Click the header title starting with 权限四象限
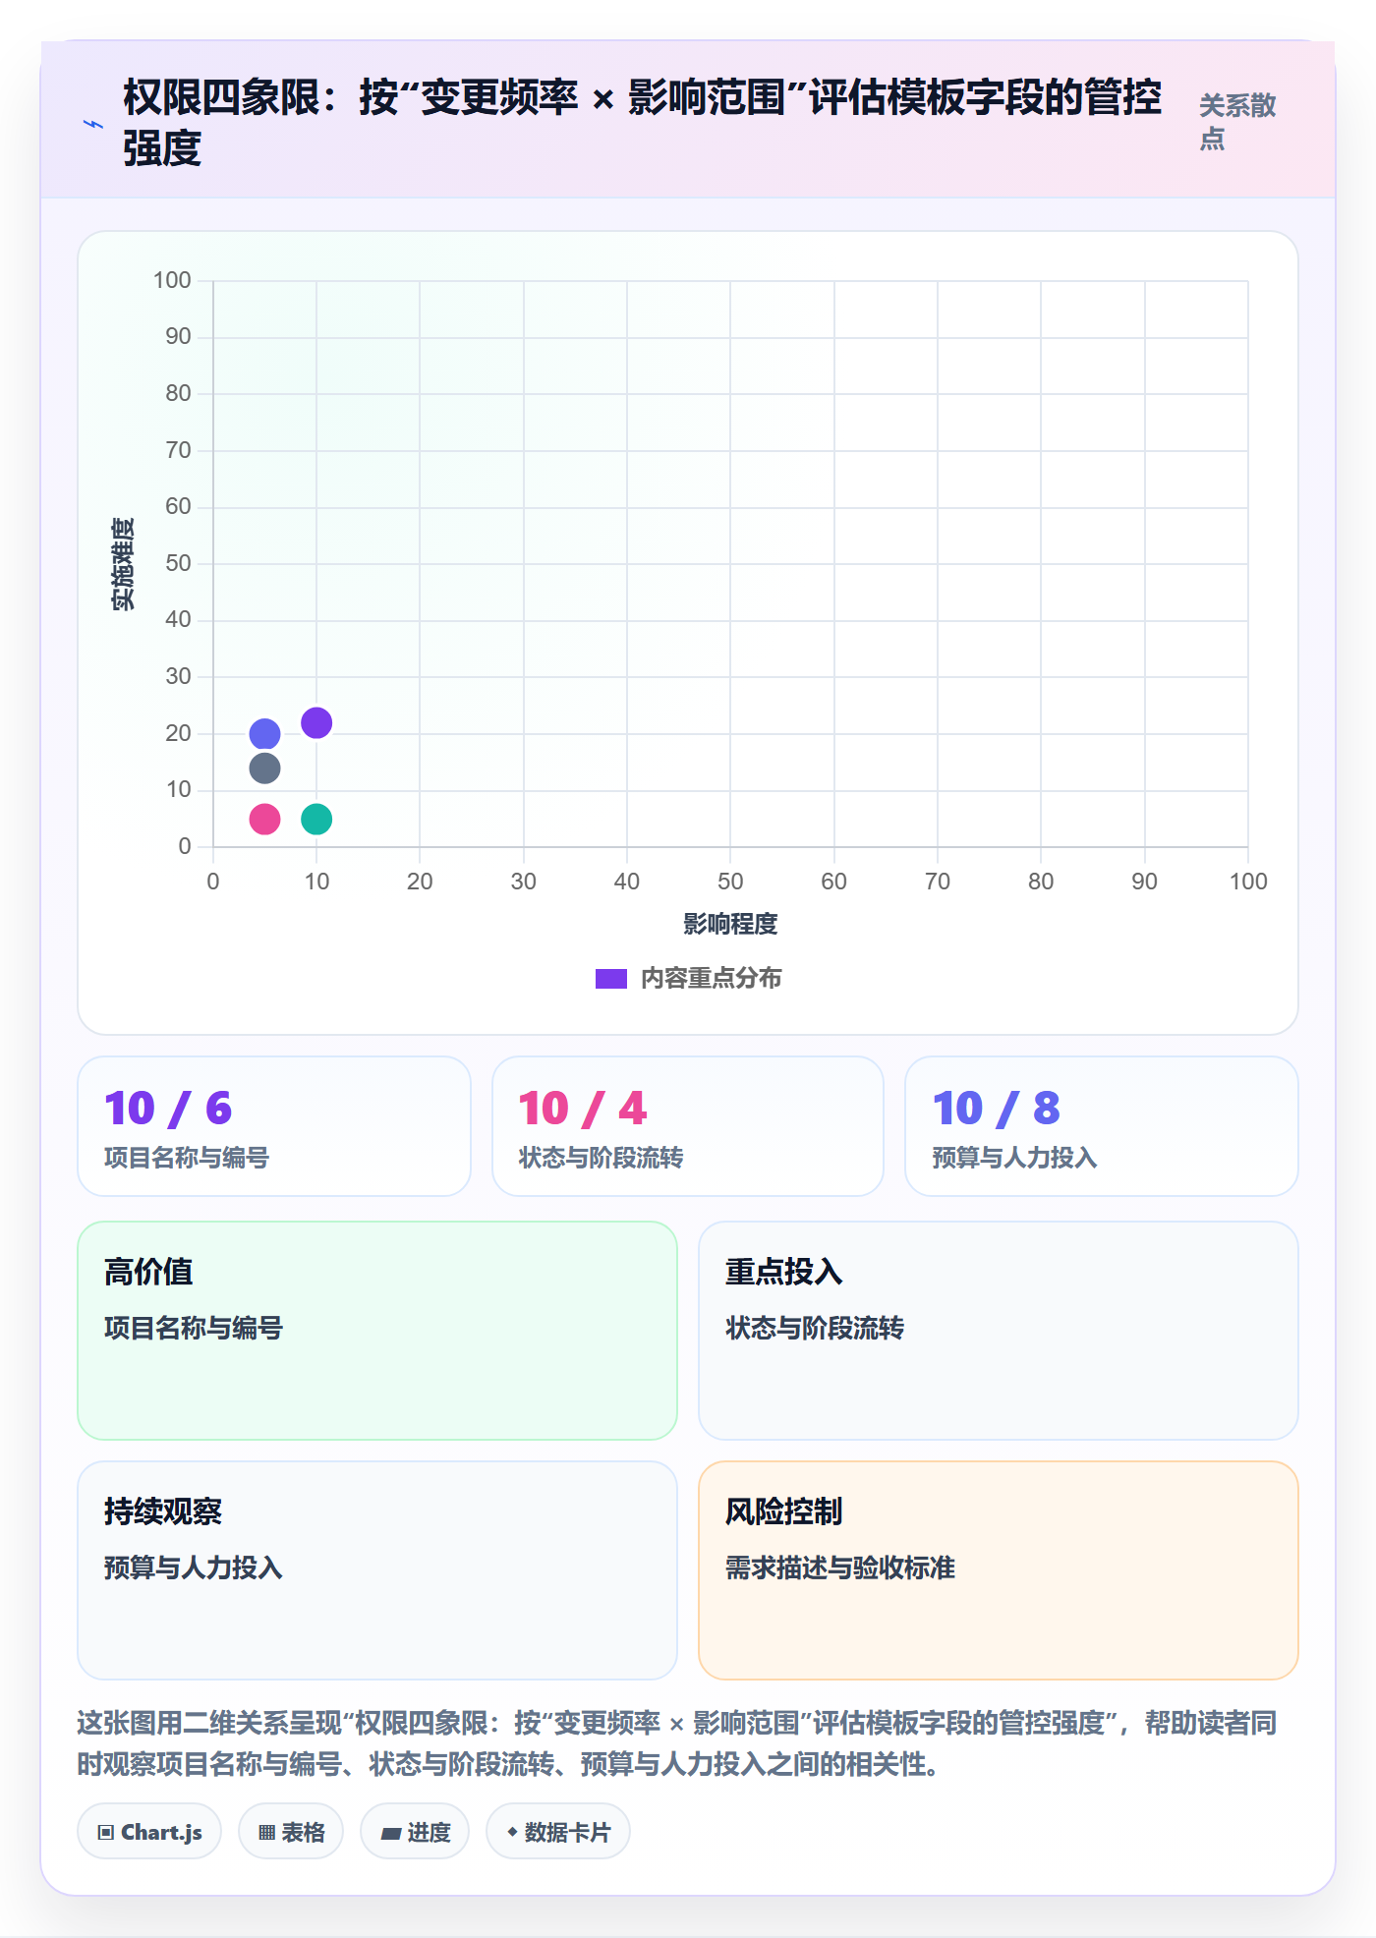Viewport: 1376px width, 1938px height. coord(643,123)
